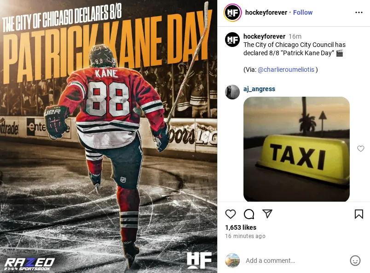Screen dimensions: 370x273
Task: Open comments via speech bubble icon
Action: coord(249,214)
